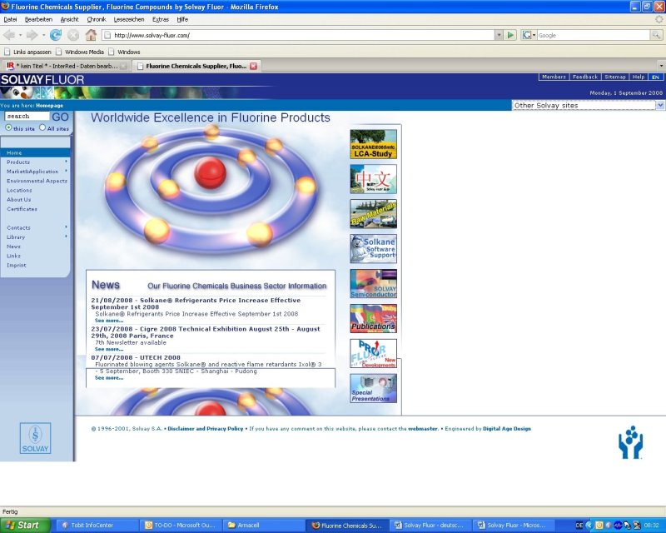Image resolution: width=666 pixels, height=533 pixels.
Task: Expand the Market&Application sidebar submenu
Action: click(67, 171)
